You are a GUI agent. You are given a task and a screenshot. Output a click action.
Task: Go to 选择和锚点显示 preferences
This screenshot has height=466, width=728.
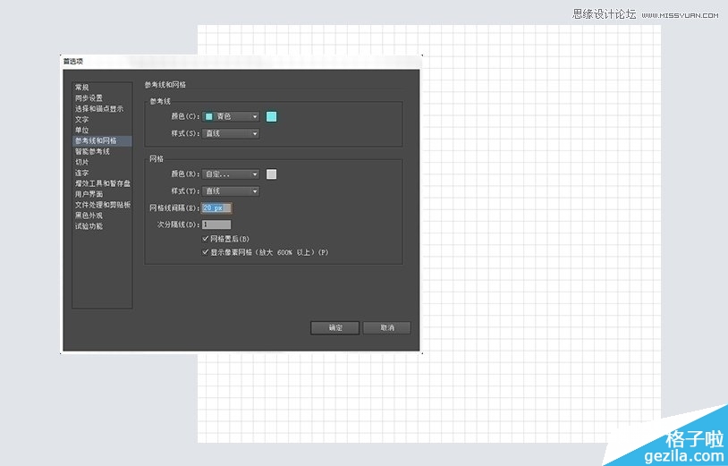pos(98,109)
